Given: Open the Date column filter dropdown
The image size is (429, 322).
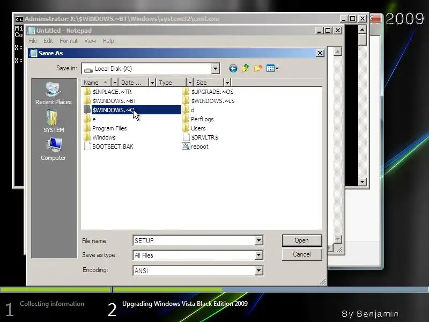Looking at the screenshot, I should click(152, 83).
